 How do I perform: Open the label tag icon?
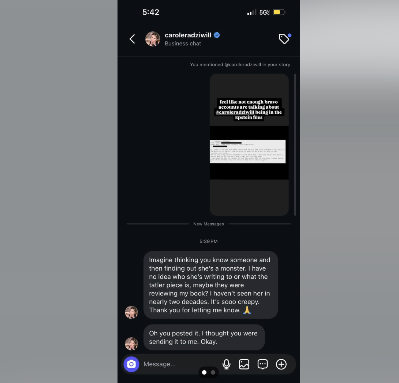point(284,39)
